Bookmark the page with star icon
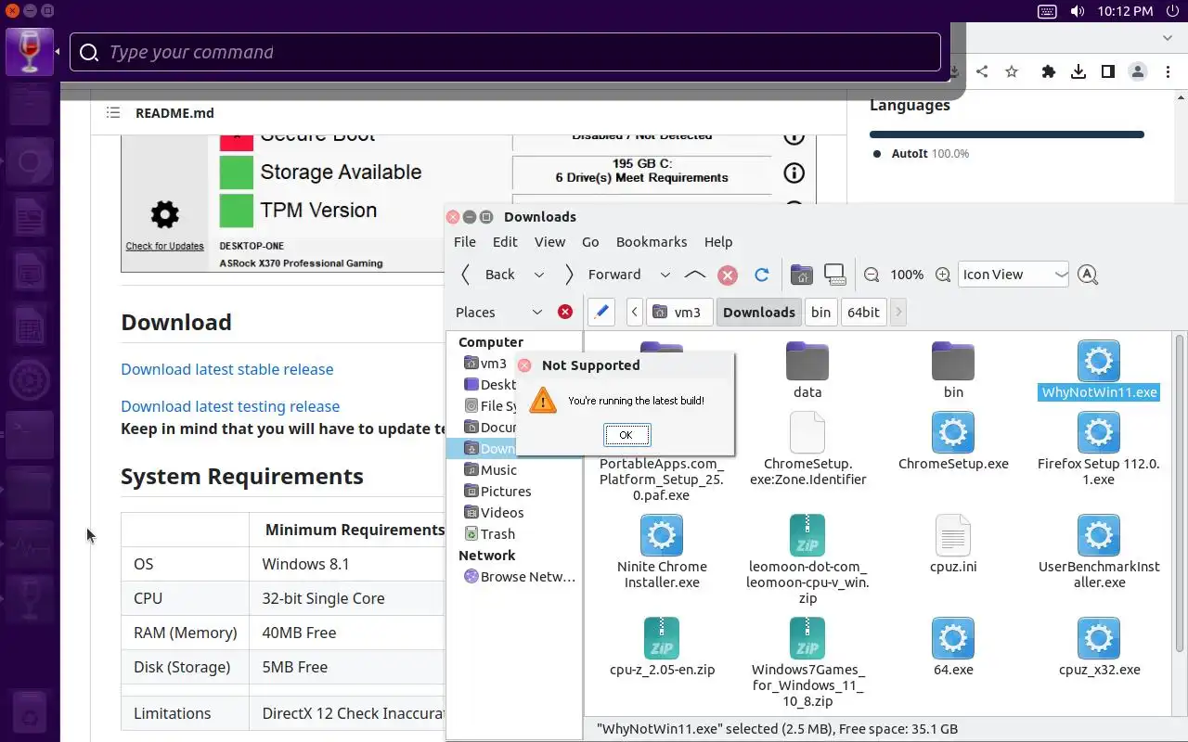The height and width of the screenshot is (742, 1188). tap(1012, 71)
